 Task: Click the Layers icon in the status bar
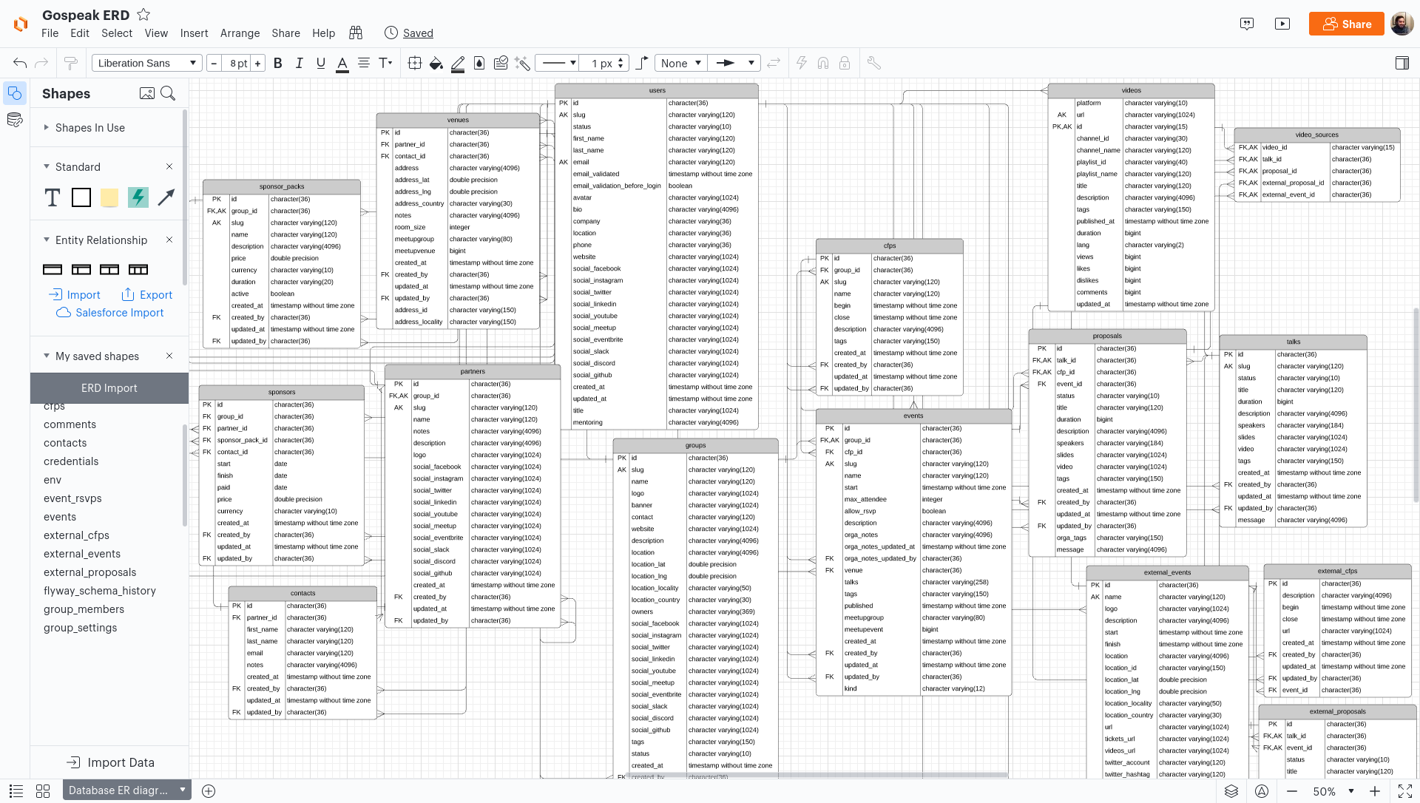1231,790
